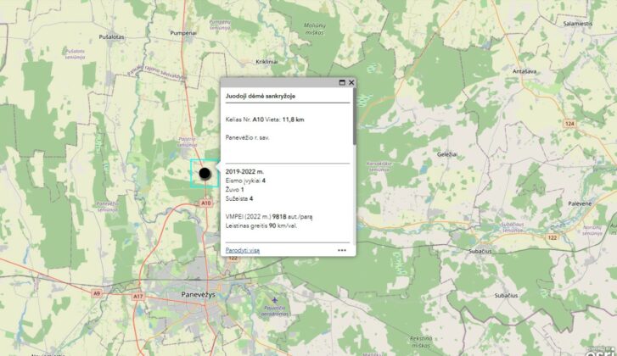Screen dimensions: 617x356
Task: Click the Karsakiškio seniūnija label
Action: click(x=379, y=167)
